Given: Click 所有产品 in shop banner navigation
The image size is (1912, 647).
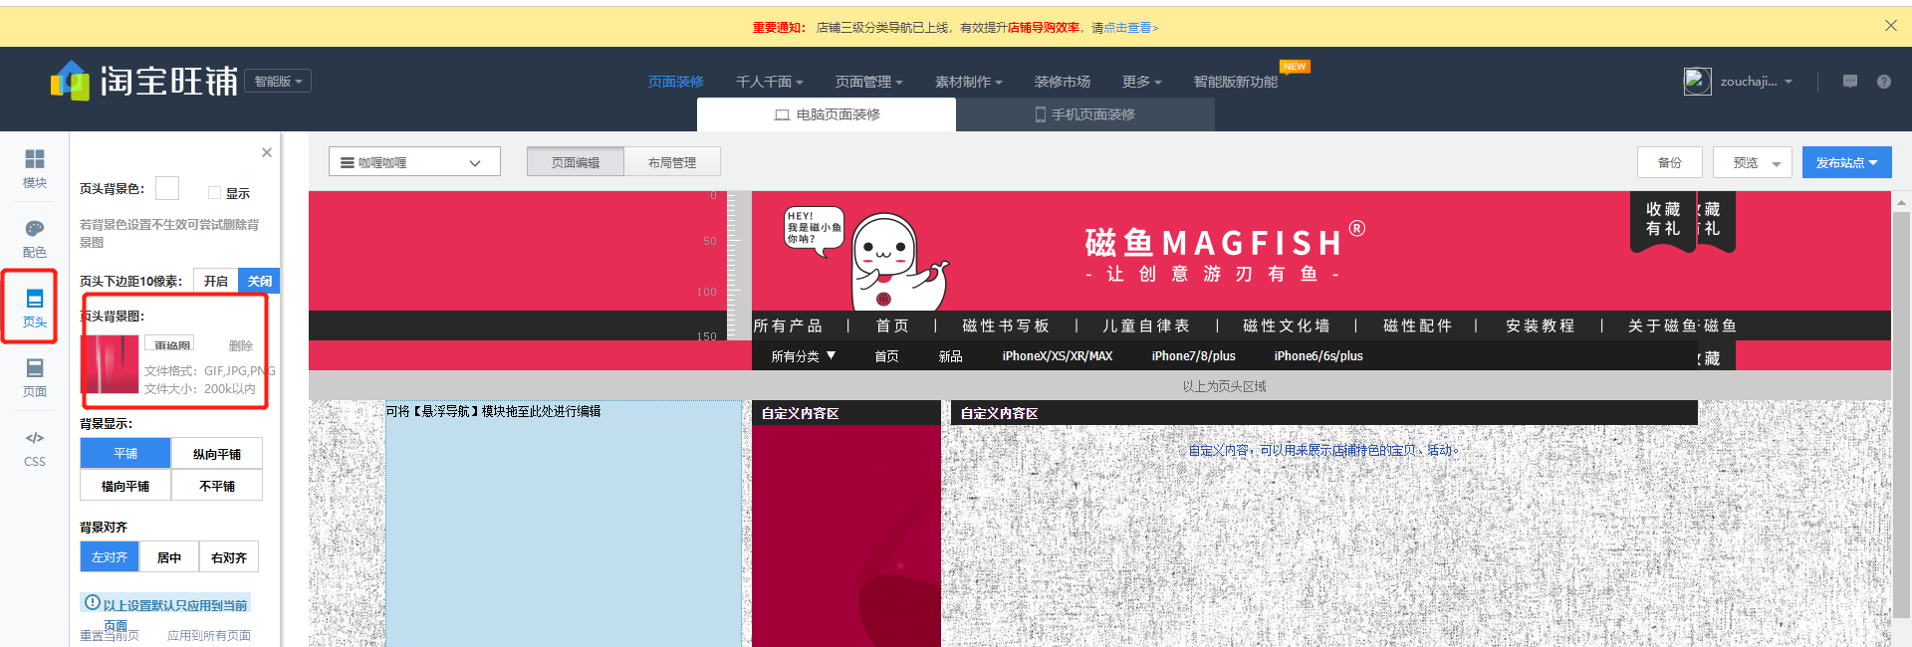Looking at the screenshot, I should click(x=788, y=325).
